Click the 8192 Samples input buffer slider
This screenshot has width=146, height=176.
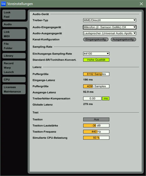(x=96, y=74)
